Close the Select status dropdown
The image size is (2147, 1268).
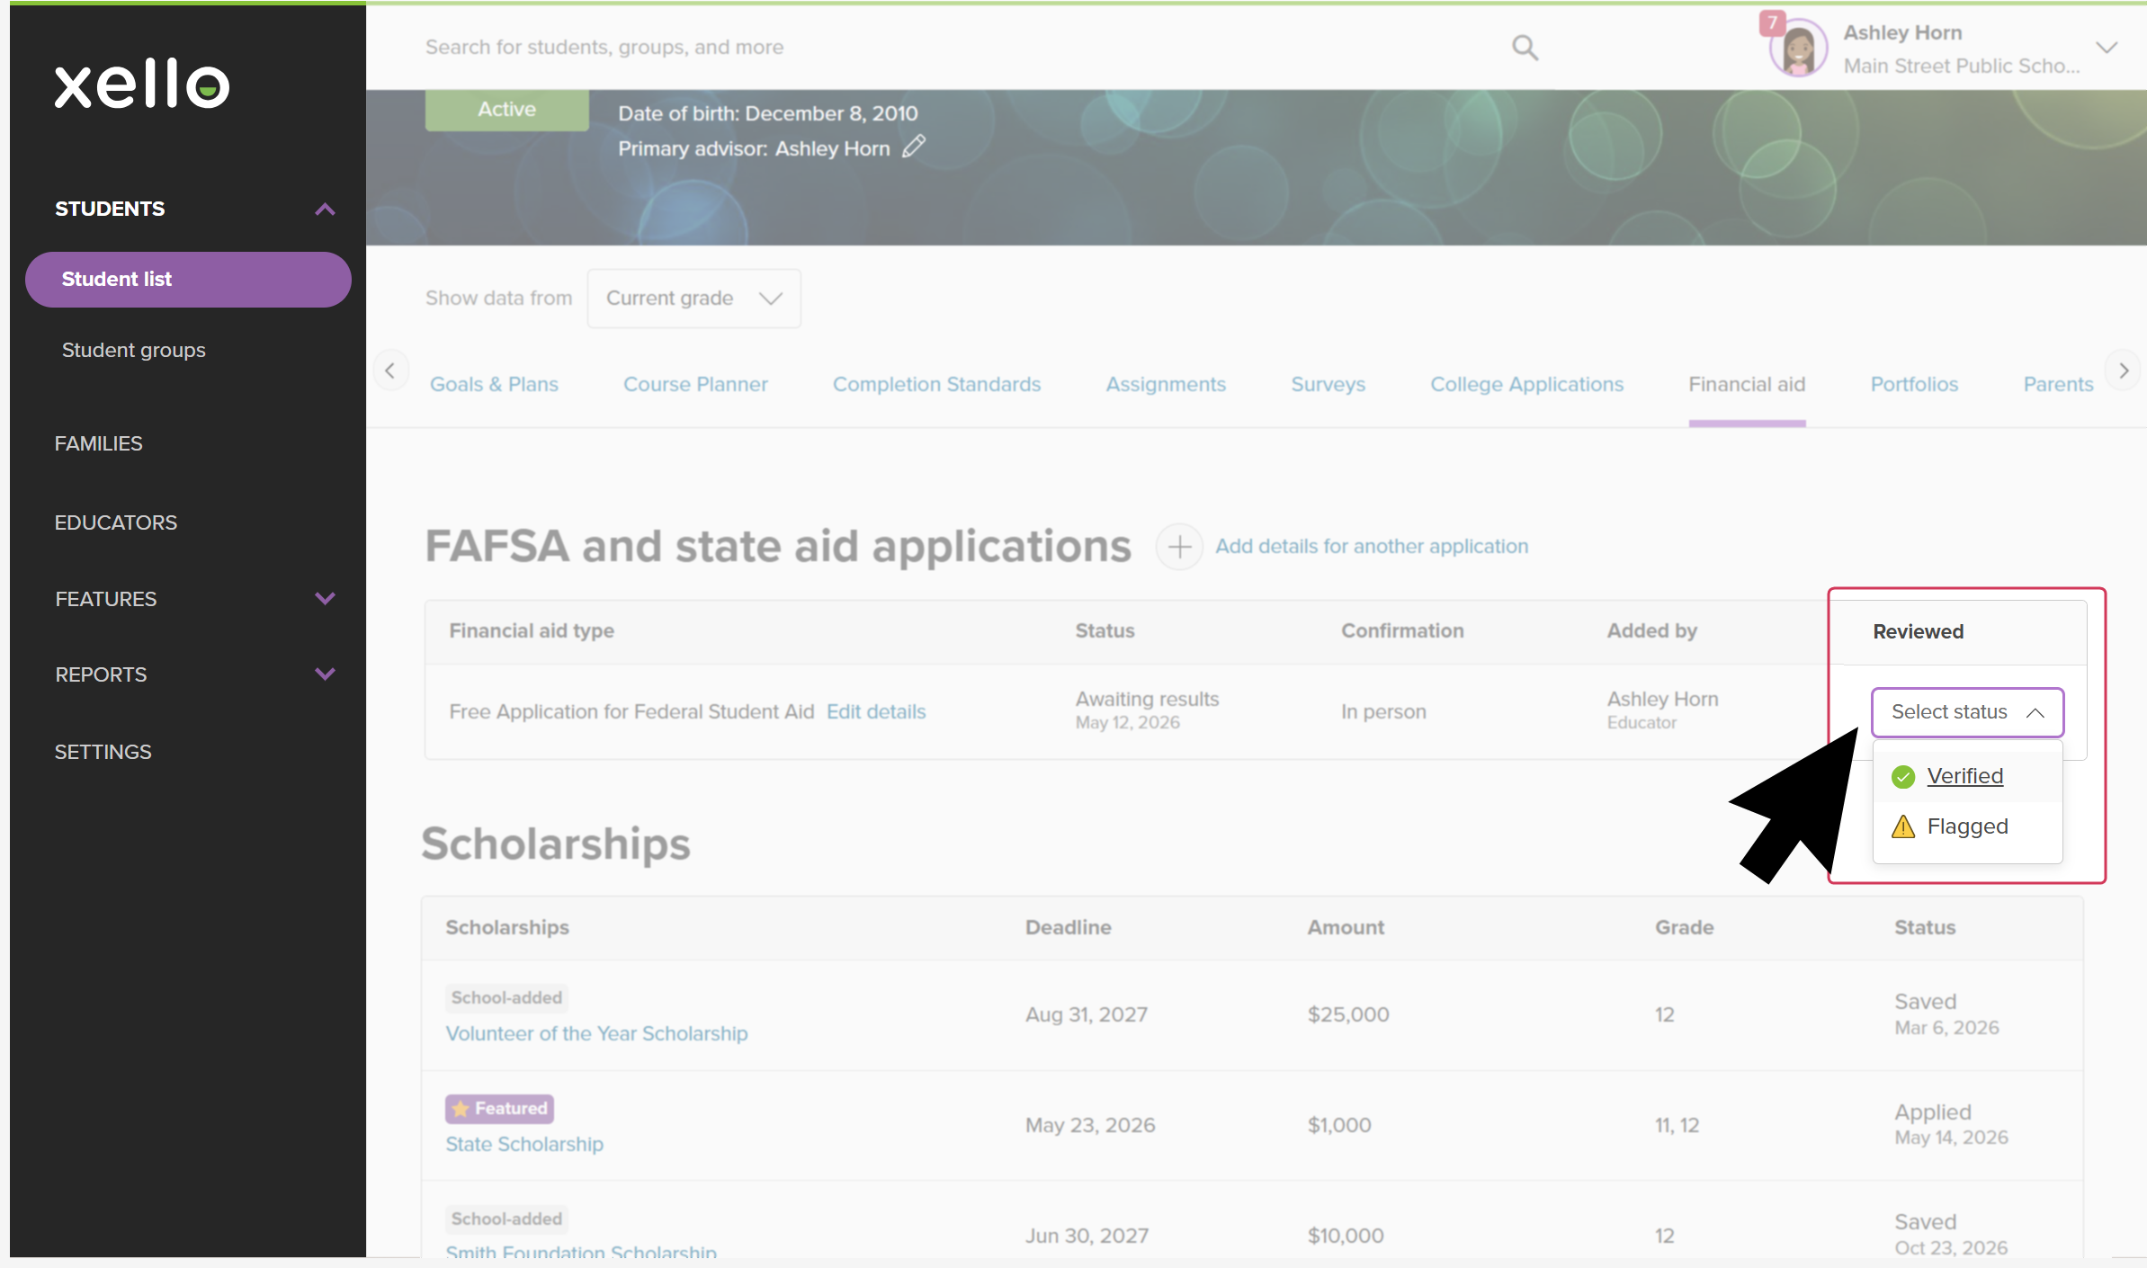tap(1967, 712)
